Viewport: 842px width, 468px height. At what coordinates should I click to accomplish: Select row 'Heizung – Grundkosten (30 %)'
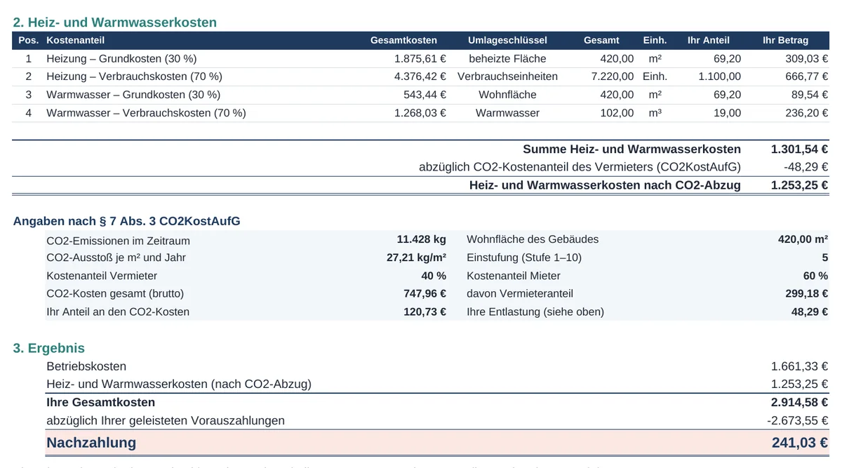(x=421, y=59)
